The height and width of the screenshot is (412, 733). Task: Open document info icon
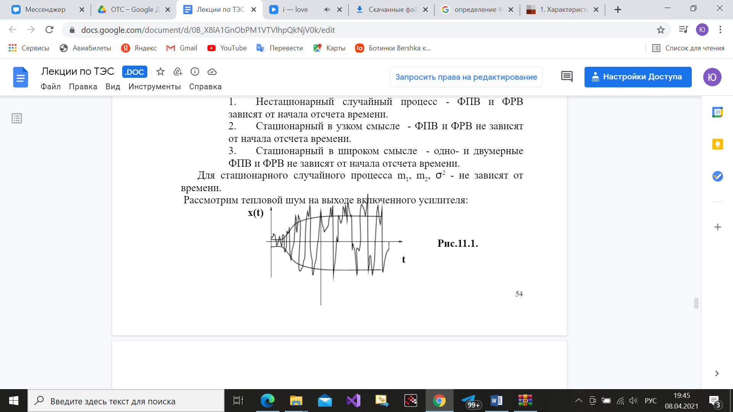(195, 72)
